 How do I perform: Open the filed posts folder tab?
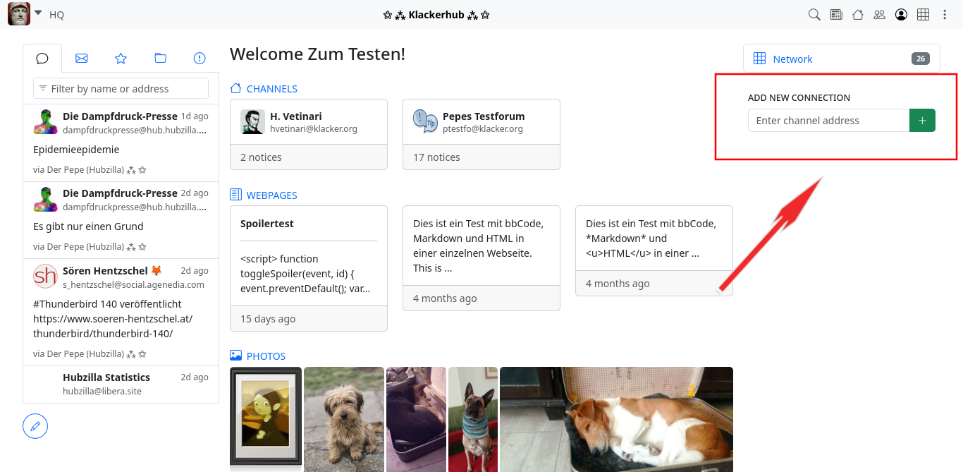[x=160, y=59]
